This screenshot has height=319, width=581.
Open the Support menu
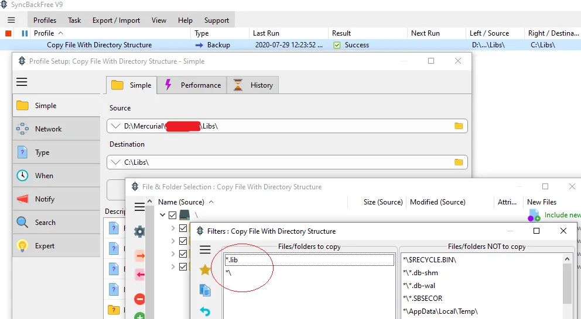coord(216,20)
